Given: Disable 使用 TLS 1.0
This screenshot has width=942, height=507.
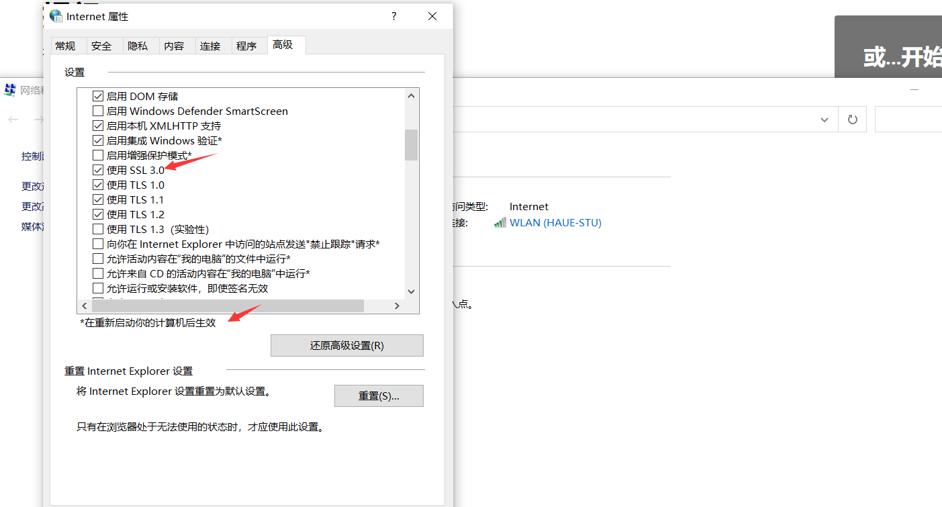Looking at the screenshot, I should point(98,184).
